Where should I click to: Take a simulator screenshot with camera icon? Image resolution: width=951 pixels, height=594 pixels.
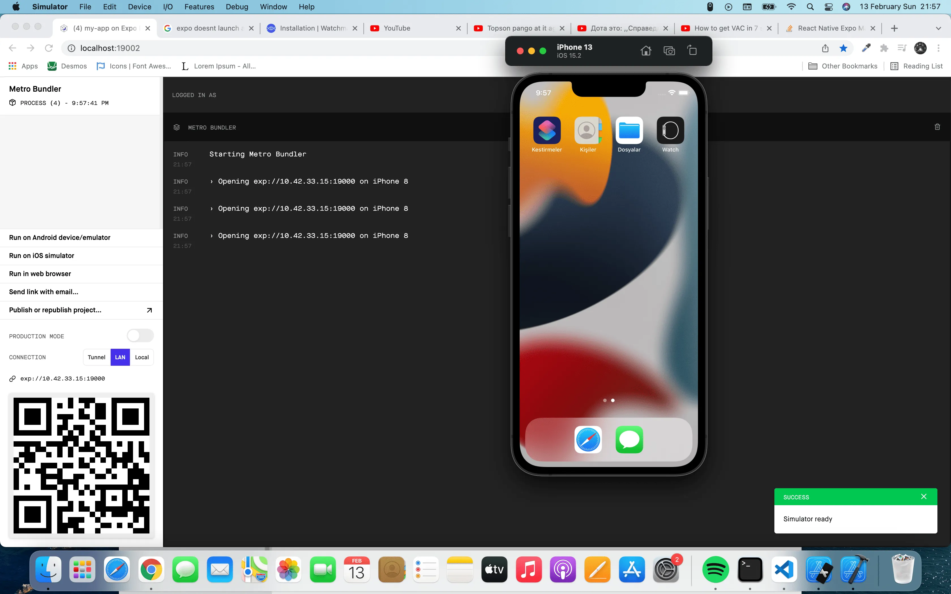669,51
